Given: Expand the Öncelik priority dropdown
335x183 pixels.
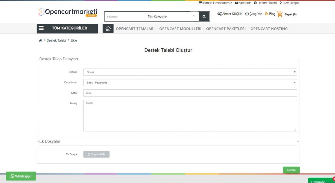Looking at the screenshot, I should point(190,72).
